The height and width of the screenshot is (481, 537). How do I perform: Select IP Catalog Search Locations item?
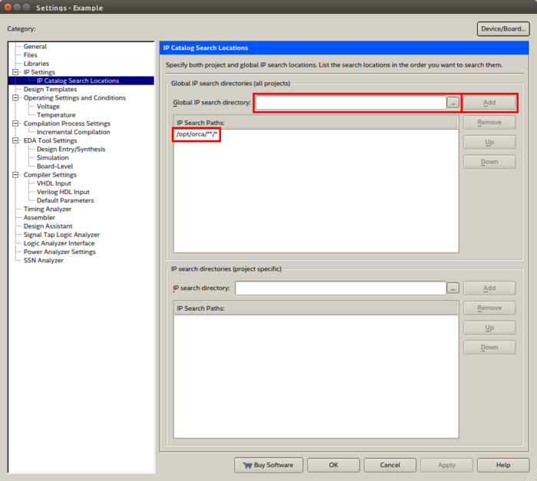click(x=77, y=81)
